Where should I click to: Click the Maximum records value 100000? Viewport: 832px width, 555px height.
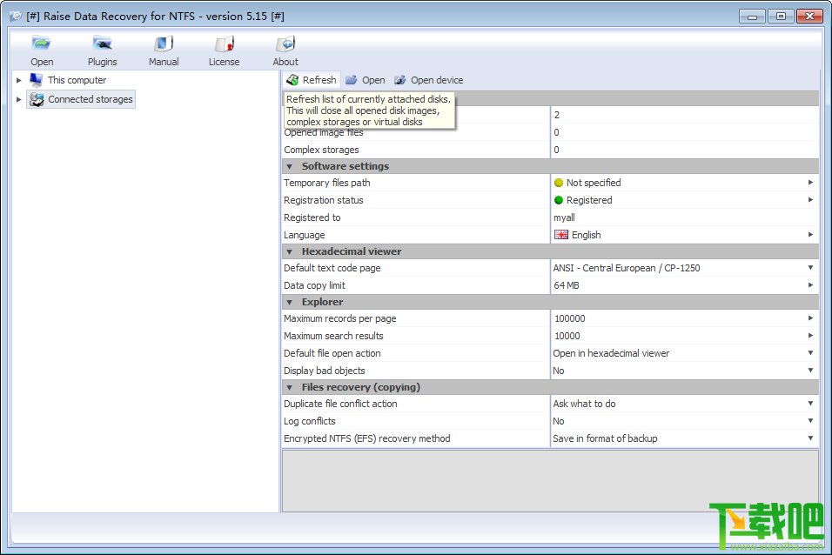[x=570, y=318]
